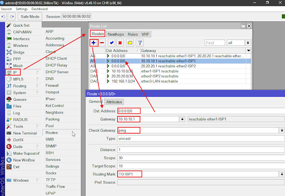This screenshot has width=285, height=196.
Task: Open the Dashboard menu
Action: [x=40, y=9]
